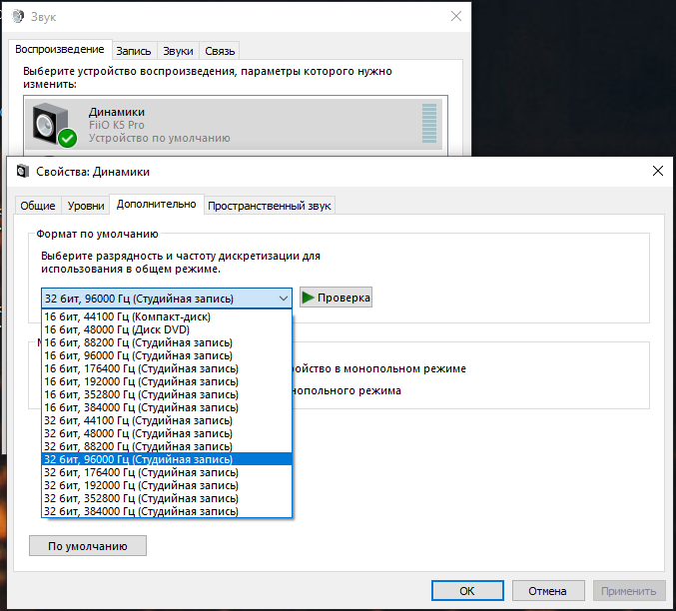
Task: Confirm with the OK button
Action: tap(467, 590)
